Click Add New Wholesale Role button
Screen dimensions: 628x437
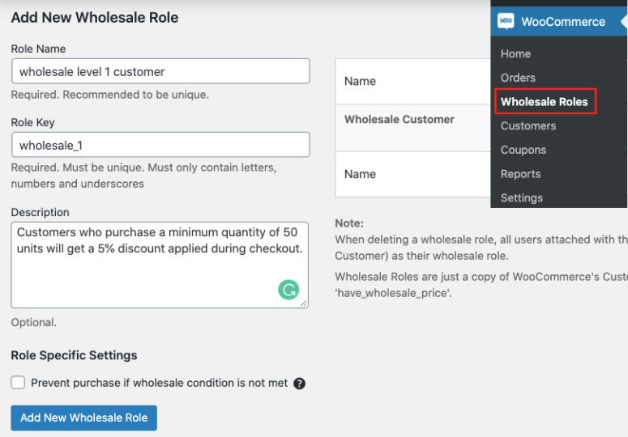tap(83, 418)
